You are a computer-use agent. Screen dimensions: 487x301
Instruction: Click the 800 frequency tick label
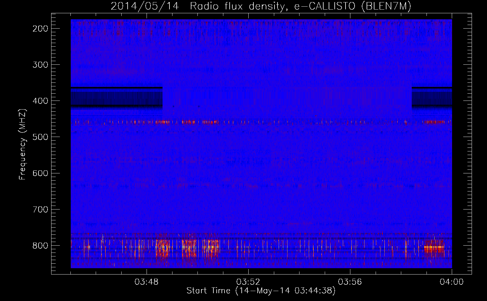coord(40,245)
